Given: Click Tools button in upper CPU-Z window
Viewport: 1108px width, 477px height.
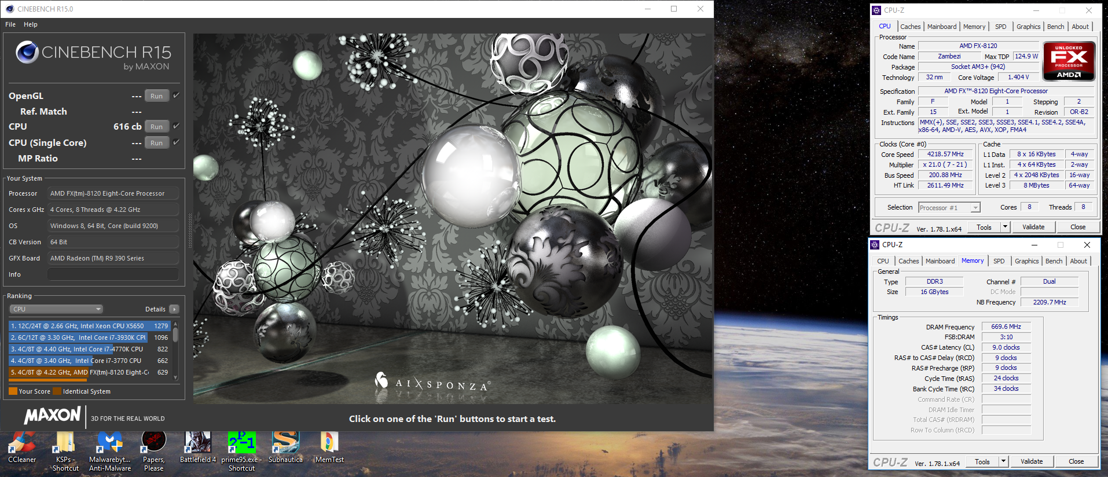Looking at the screenshot, I should (984, 227).
